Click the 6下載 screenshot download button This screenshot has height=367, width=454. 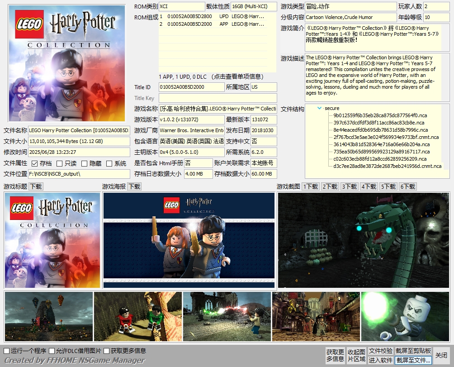coord(408,186)
